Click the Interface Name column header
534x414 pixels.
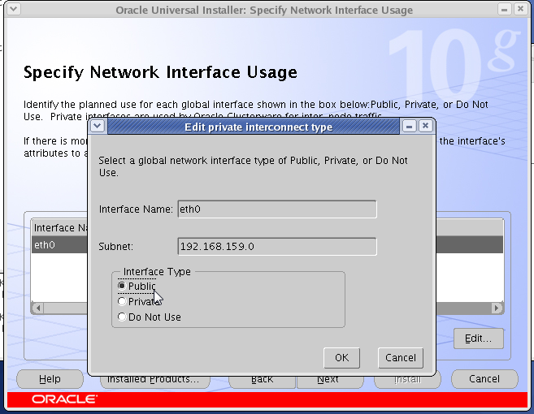click(x=60, y=227)
